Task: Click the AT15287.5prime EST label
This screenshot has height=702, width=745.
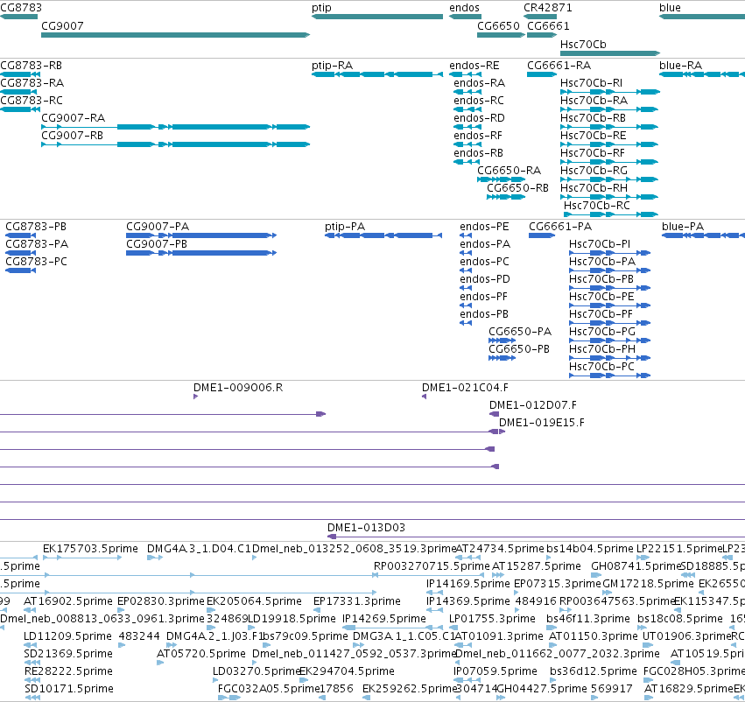Action: (x=537, y=565)
